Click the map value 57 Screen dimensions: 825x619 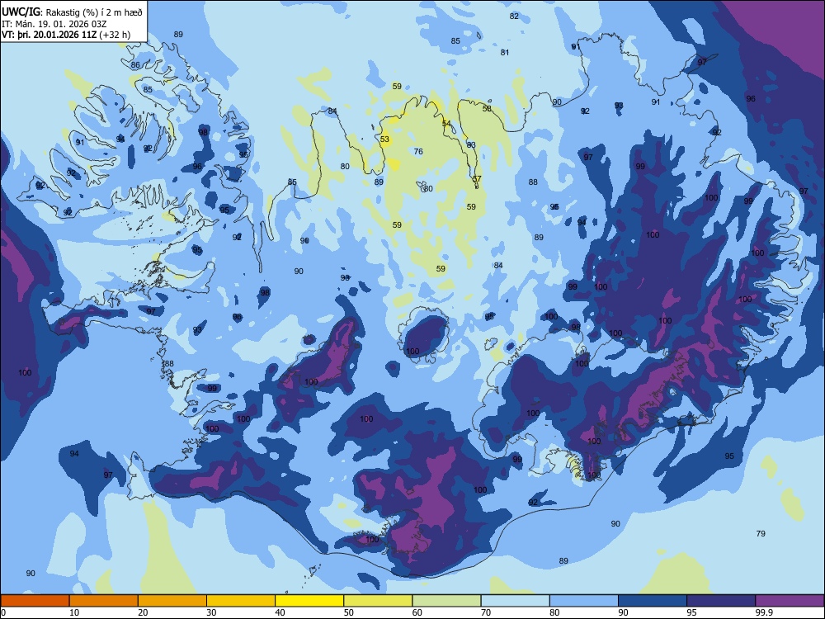(x=477, y=178)
